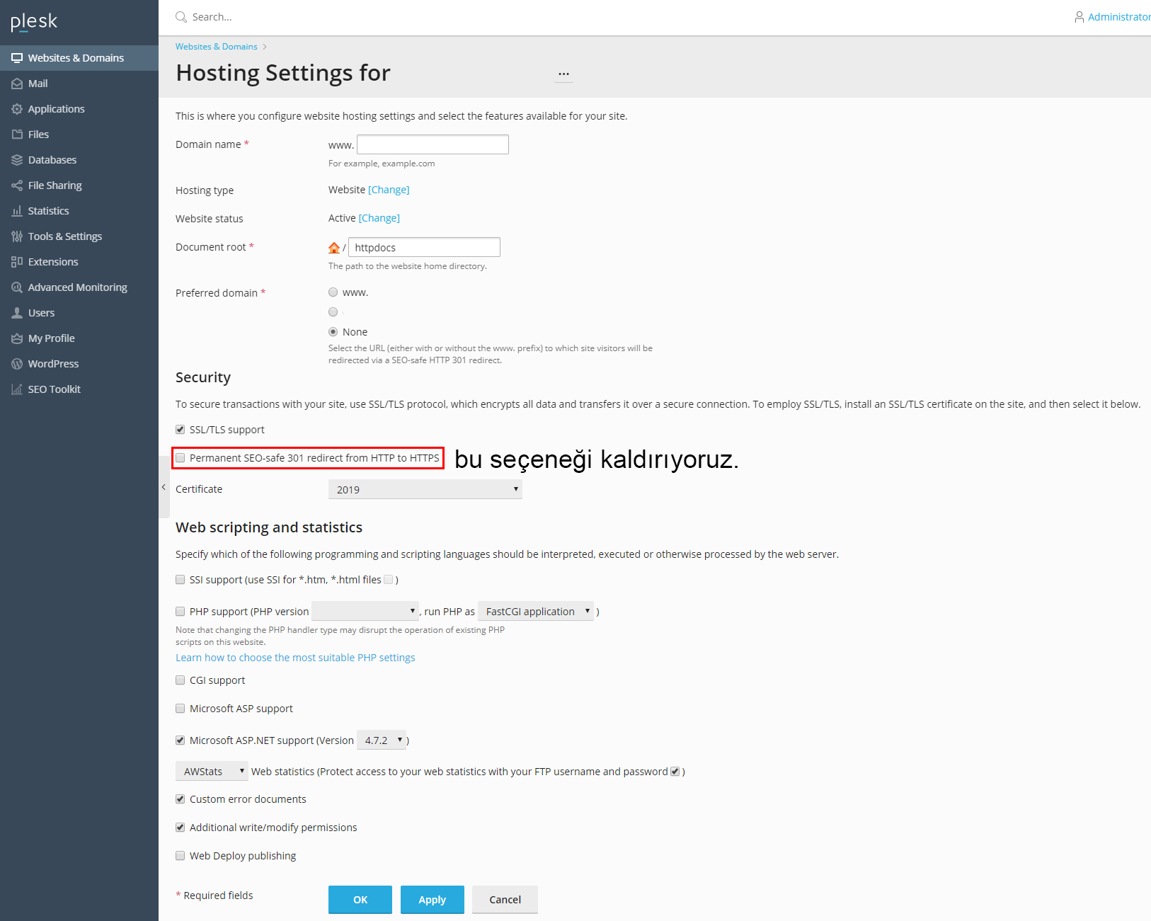Open WordPress in the sidebar

79,364
